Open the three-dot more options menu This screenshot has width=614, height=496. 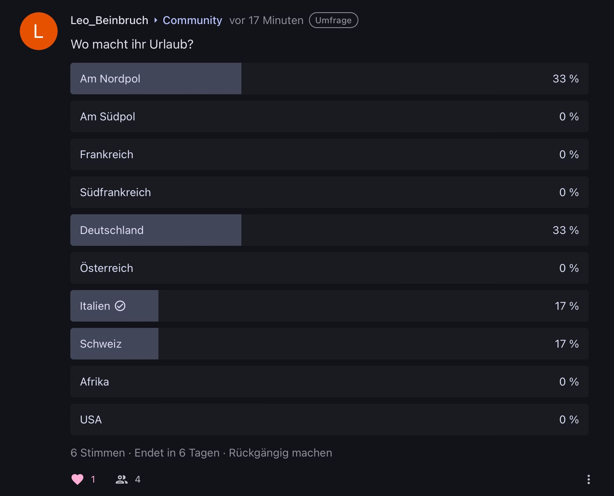tap(588, 479)
